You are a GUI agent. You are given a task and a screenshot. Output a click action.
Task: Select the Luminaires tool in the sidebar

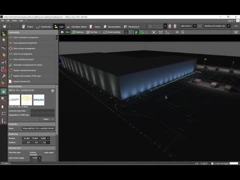[3, 33]
